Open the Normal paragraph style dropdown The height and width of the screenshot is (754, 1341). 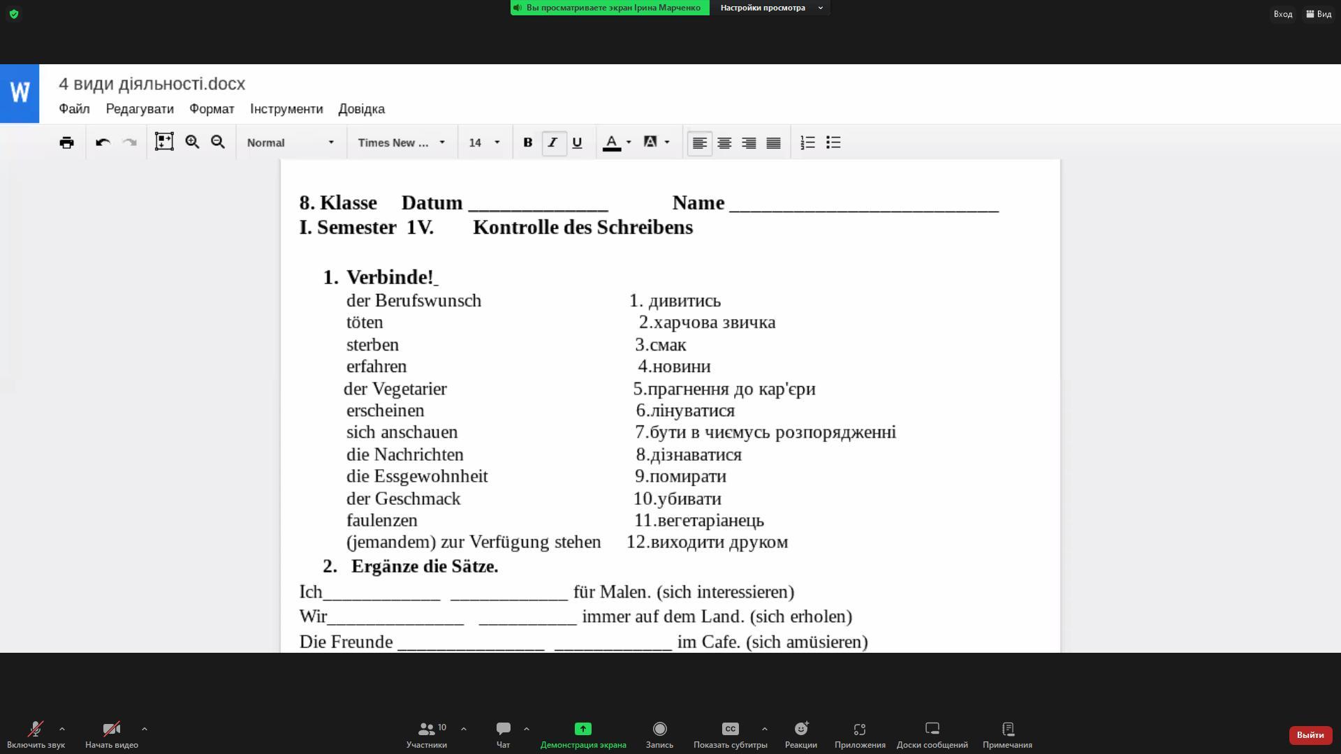(x=291, y=142)
